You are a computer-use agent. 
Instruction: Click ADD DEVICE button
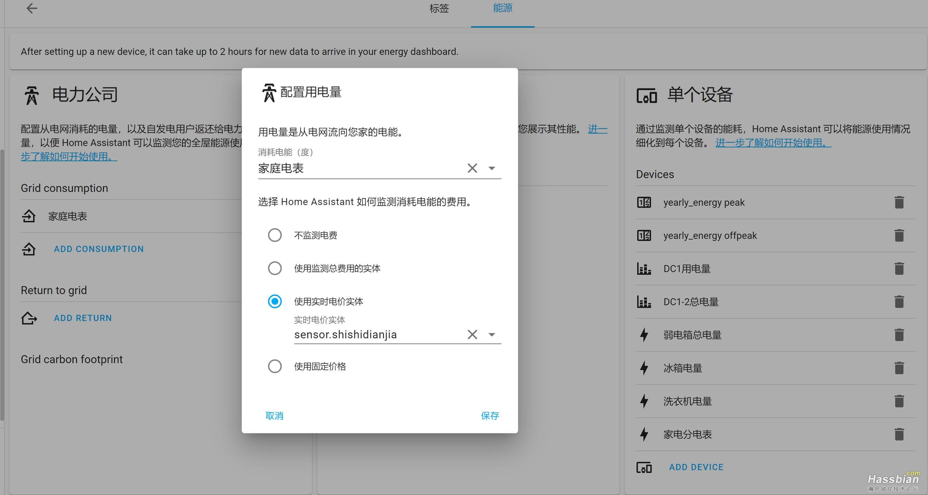point(696,467)
